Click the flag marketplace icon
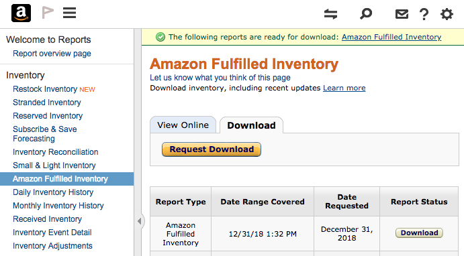Image resolution: width=464 pixels, height=256 pixels. pos(48,13)
